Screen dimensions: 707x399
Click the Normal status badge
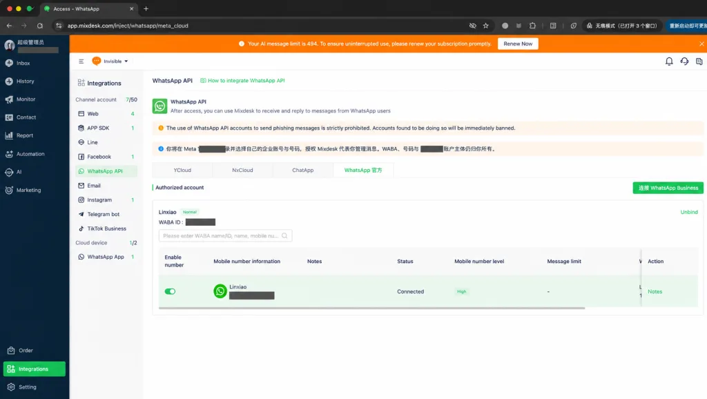tap(189, 212)
